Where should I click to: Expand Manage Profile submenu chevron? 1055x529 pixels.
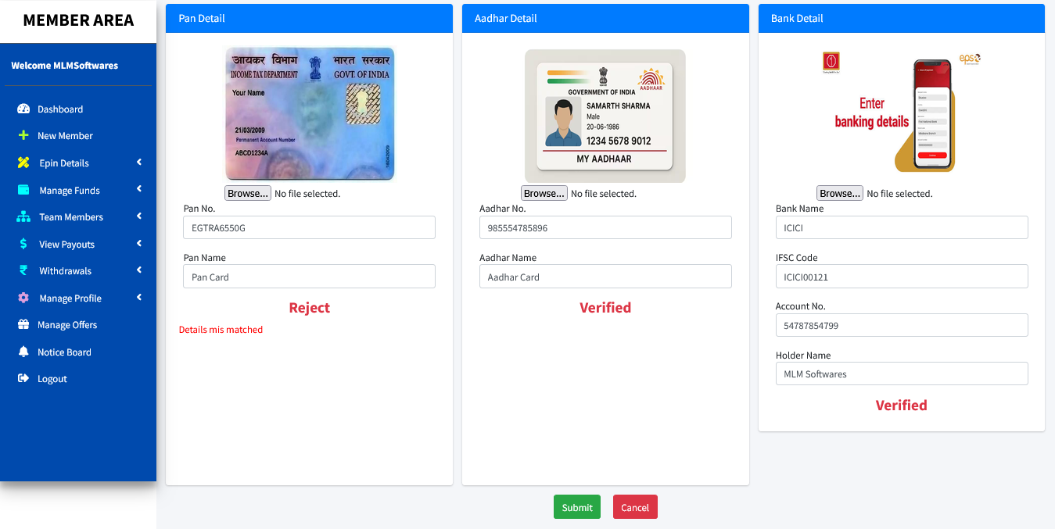coord(139,298)
